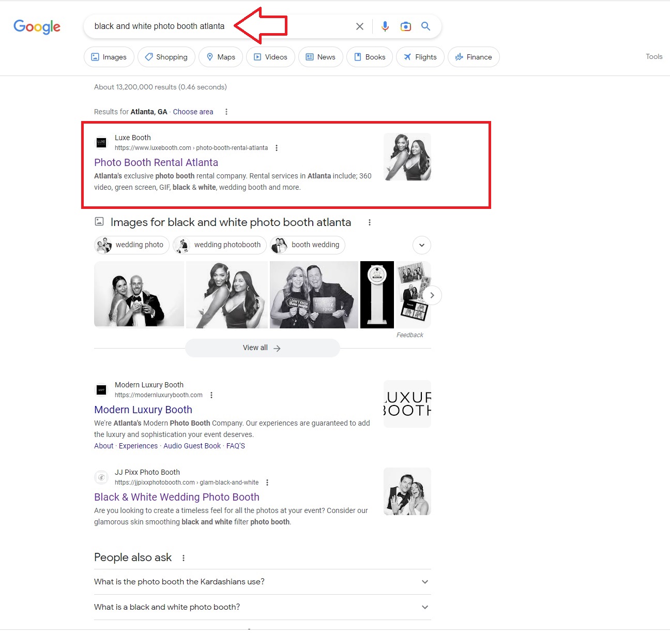Image resolution: width=670 pixels, height=633 pixels.
Task: Select the wedding photobooth filter chip
Action: point(220,245)
